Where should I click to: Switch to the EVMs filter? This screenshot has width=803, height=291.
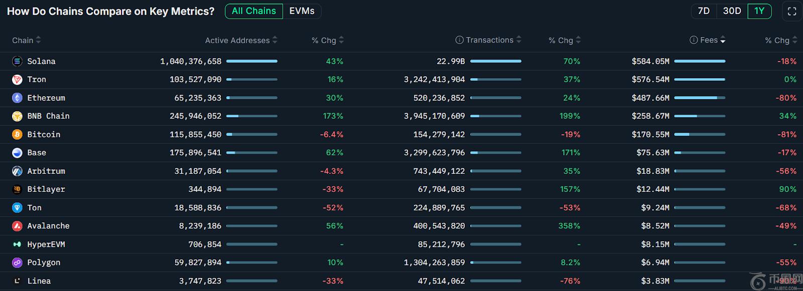click(x=302, y=11)
